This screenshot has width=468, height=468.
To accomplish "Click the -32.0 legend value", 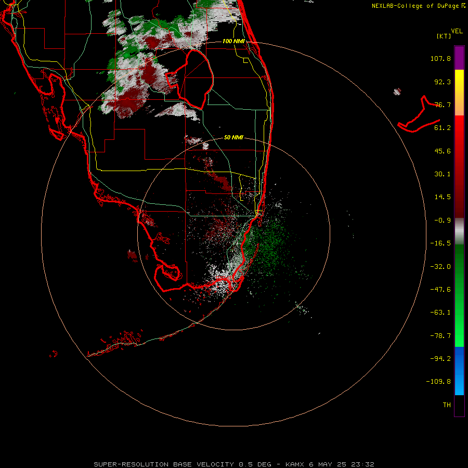I will [440, 267].
